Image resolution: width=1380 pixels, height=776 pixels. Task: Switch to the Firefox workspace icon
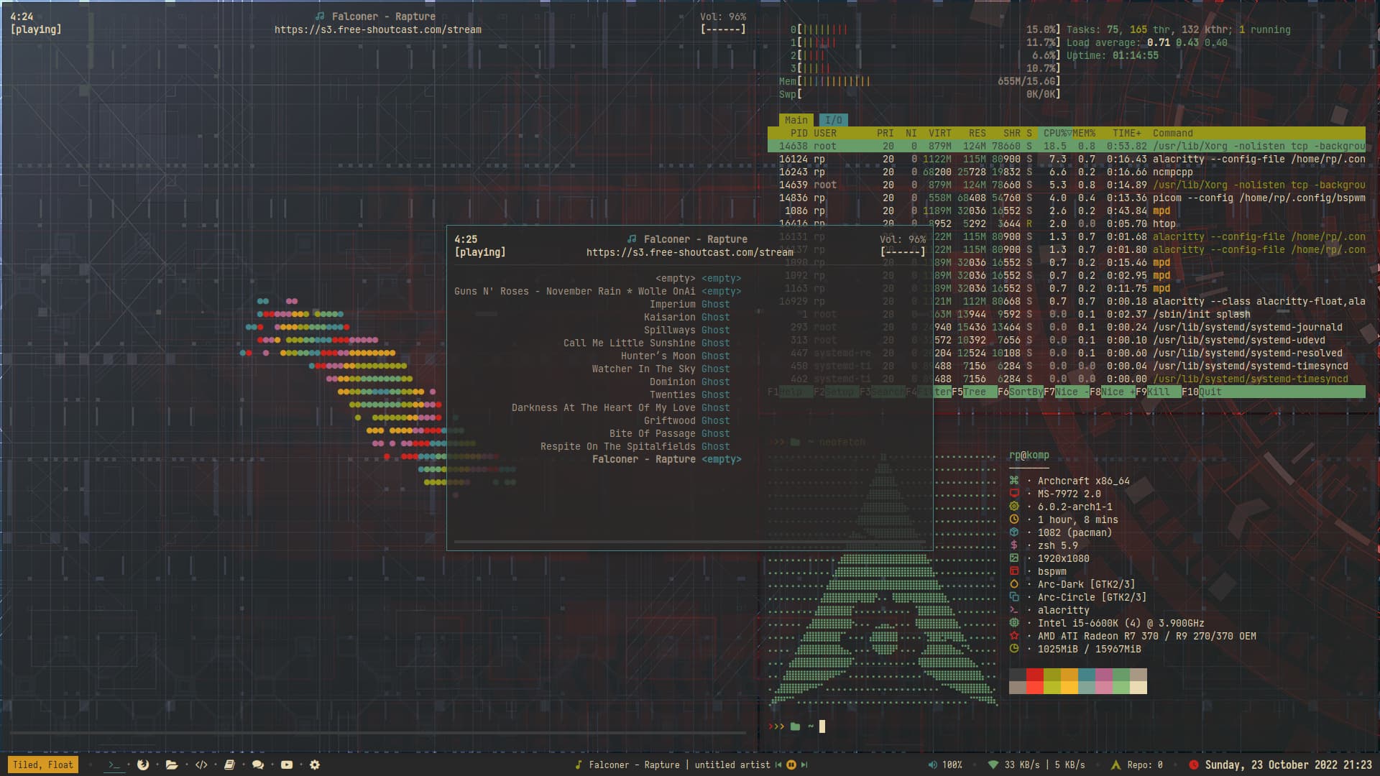tap(143, 765)
